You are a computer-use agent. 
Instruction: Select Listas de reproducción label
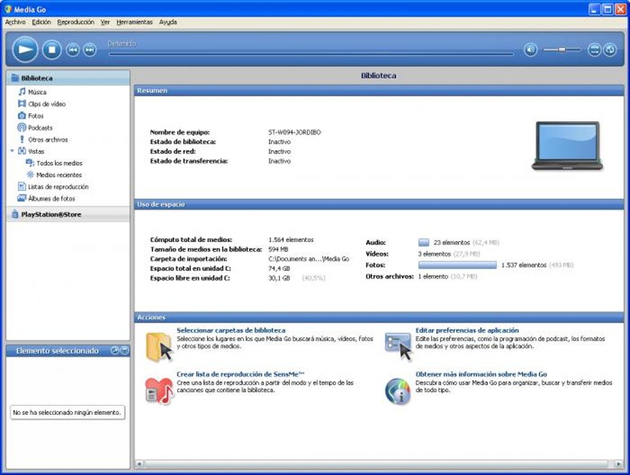point(58,187)
